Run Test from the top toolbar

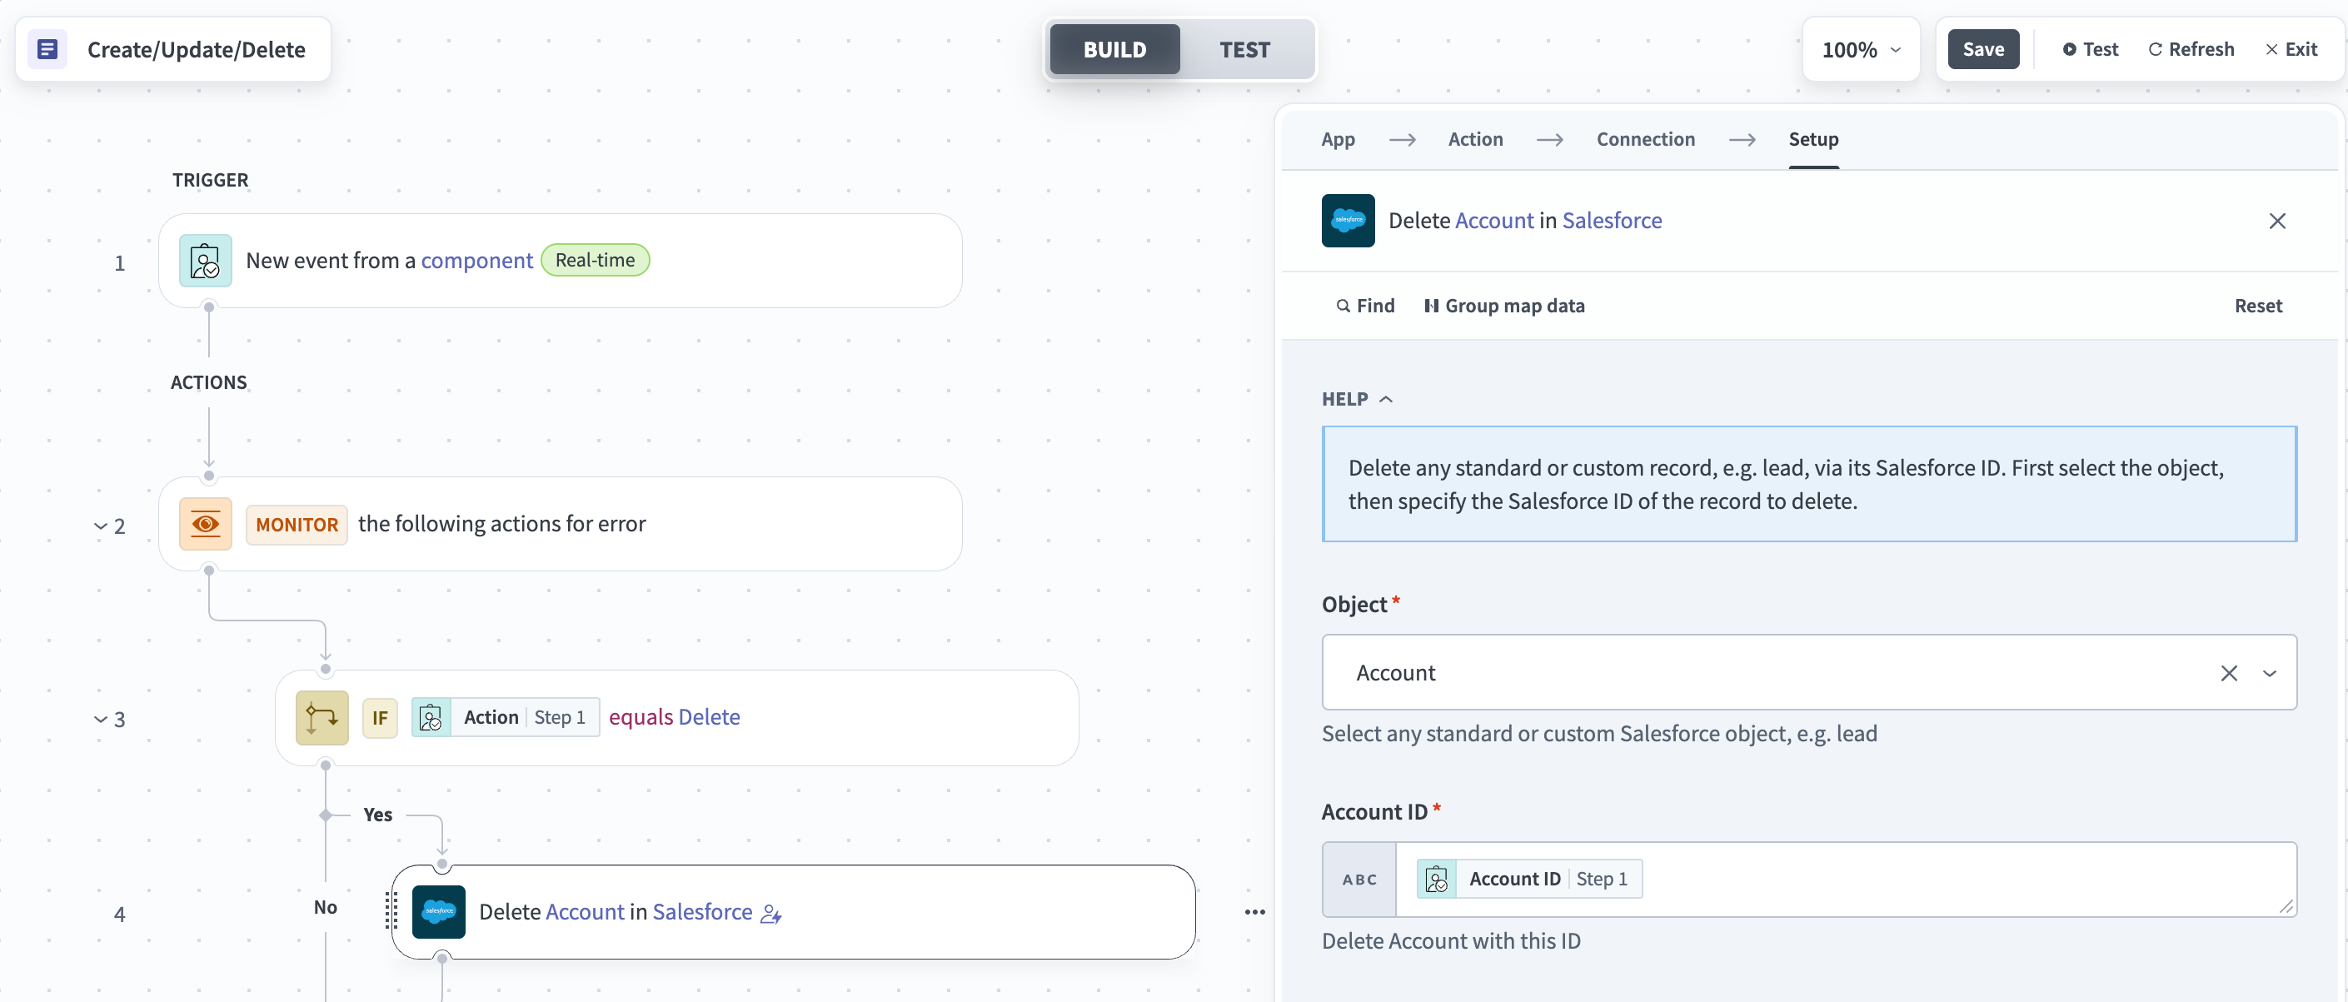pyautogui.click(x=2090, y=49)
